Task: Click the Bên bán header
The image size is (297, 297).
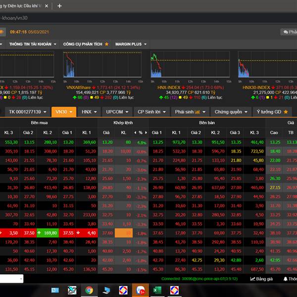Action: click(207, 123)
